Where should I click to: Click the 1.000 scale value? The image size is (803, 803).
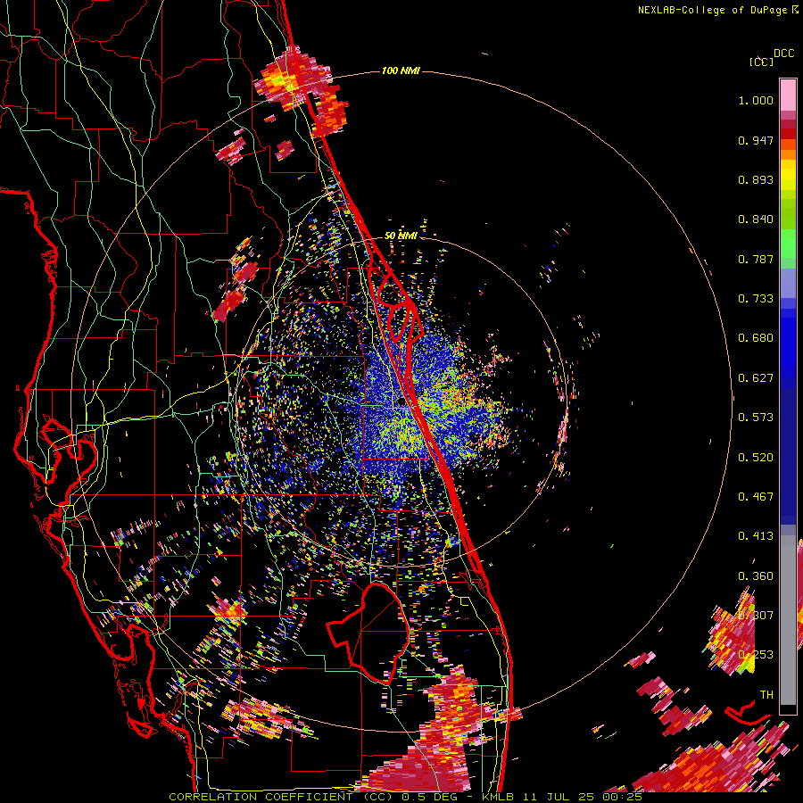(x=756, y=100)
